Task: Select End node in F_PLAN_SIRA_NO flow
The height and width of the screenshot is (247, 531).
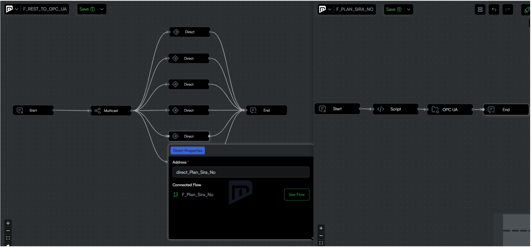Action: pyautogui.click(x=506, y=110)
